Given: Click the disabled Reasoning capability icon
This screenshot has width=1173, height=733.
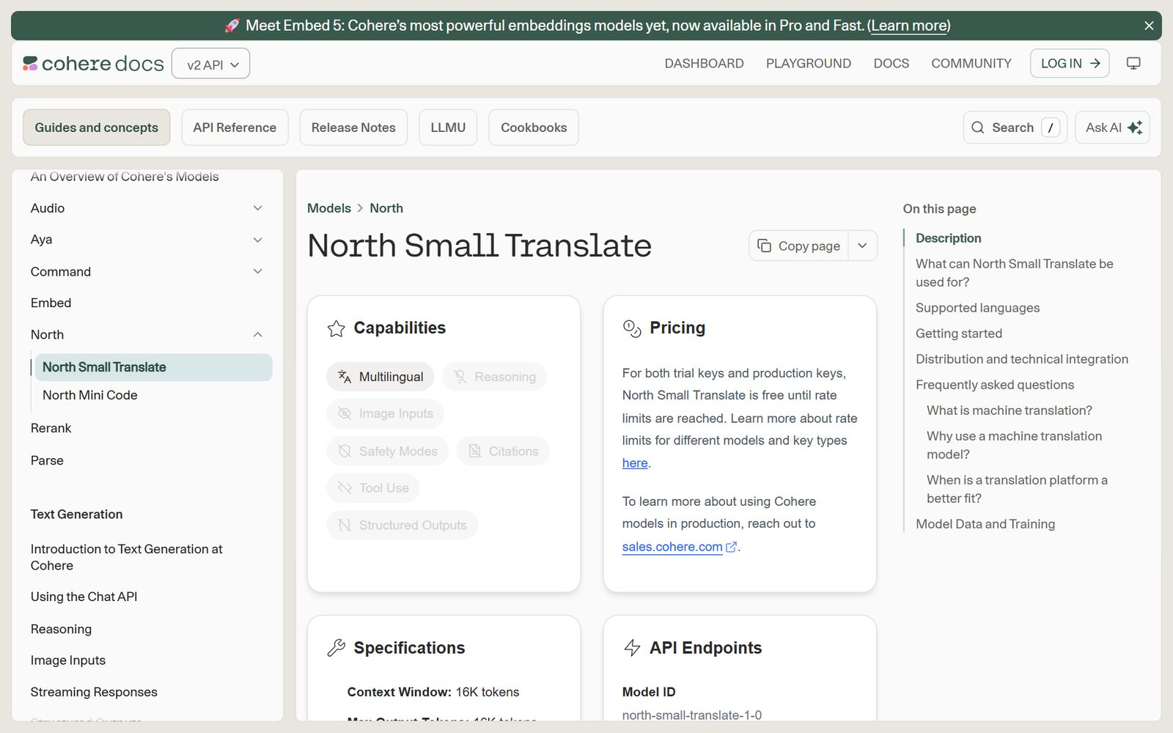Looking at the screenshot, I should pos(460,377).
